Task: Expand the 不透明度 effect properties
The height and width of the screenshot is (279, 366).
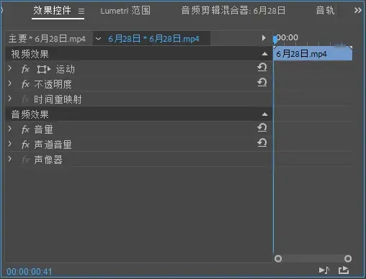Action: tap(10, 83)
